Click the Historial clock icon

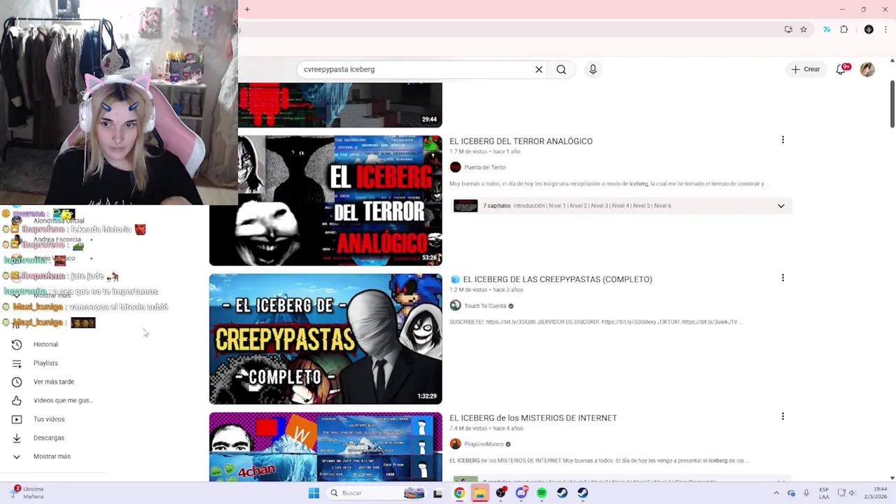(17, 344)
